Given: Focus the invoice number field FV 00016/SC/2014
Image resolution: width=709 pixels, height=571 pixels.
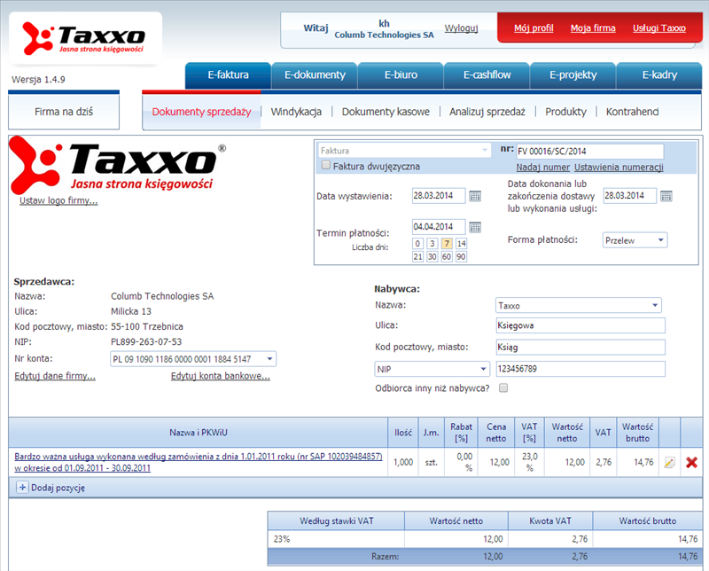Looking at the screenshot, I should tap(590, 151).
